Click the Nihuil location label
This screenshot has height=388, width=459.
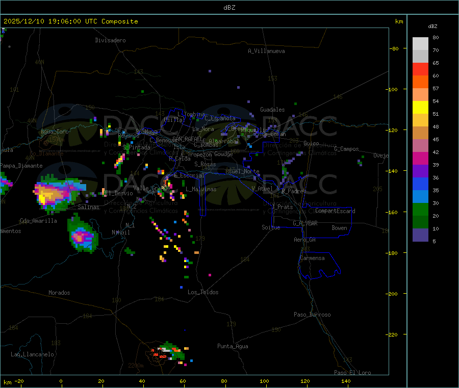click(120, 232)
